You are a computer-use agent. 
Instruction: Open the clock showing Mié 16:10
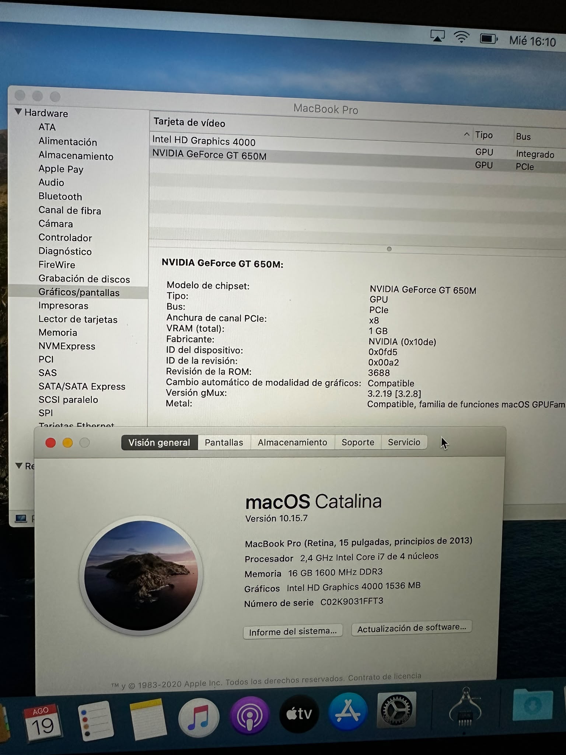click(532, 41)
